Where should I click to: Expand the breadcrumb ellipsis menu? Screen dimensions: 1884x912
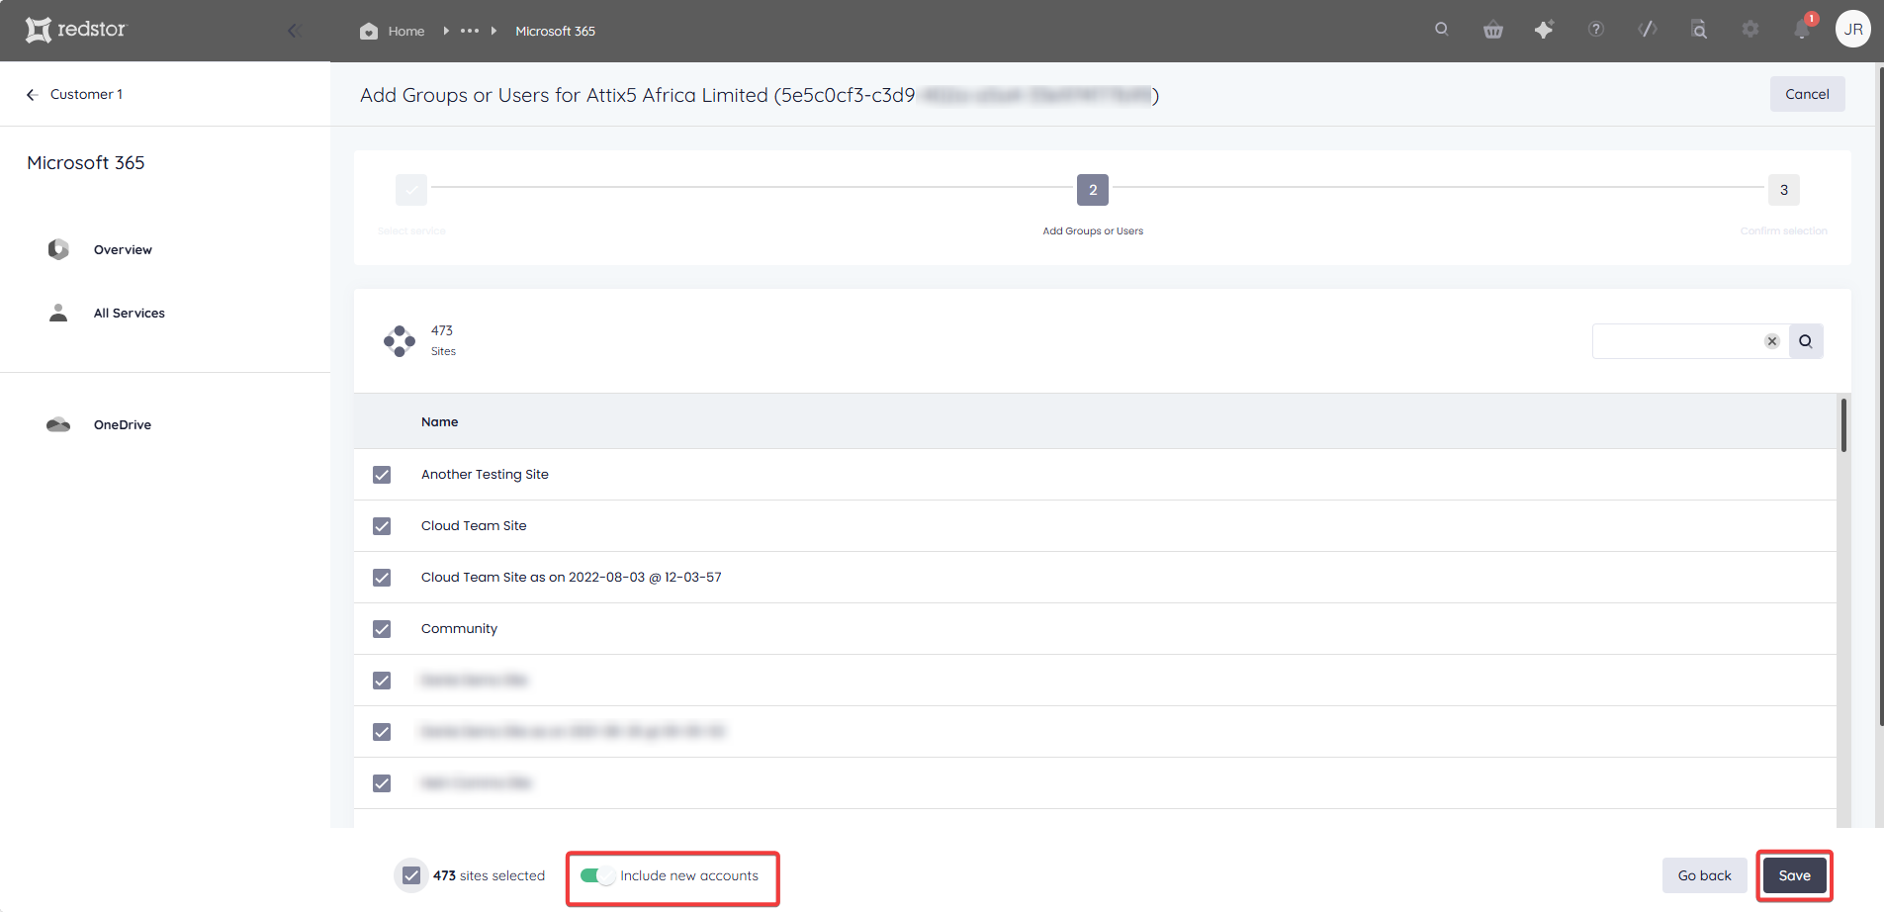pyautogui.click(x=470, y=31)
